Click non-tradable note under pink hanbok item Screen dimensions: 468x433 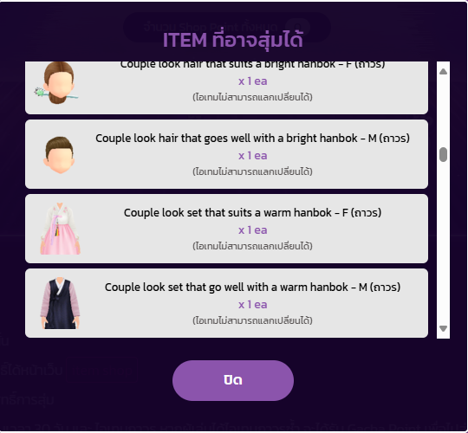click(x=252, y=246)
